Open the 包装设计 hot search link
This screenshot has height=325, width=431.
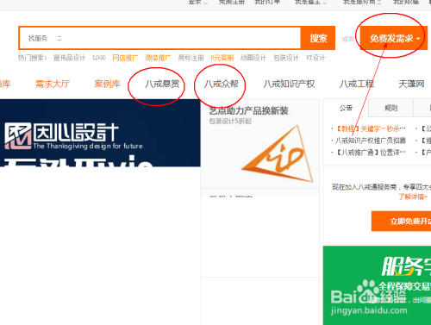(286, 58)
